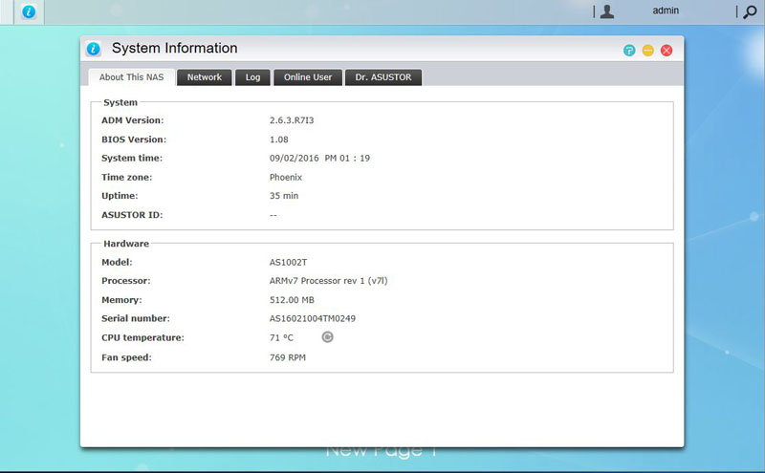Image resolution: width=765 pixels, height=473 pixels.
Task: Open the Log tab
Action: (252, 77)
